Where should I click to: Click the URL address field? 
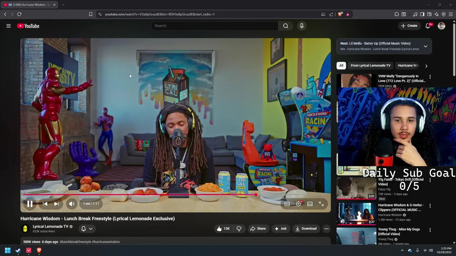210,14
